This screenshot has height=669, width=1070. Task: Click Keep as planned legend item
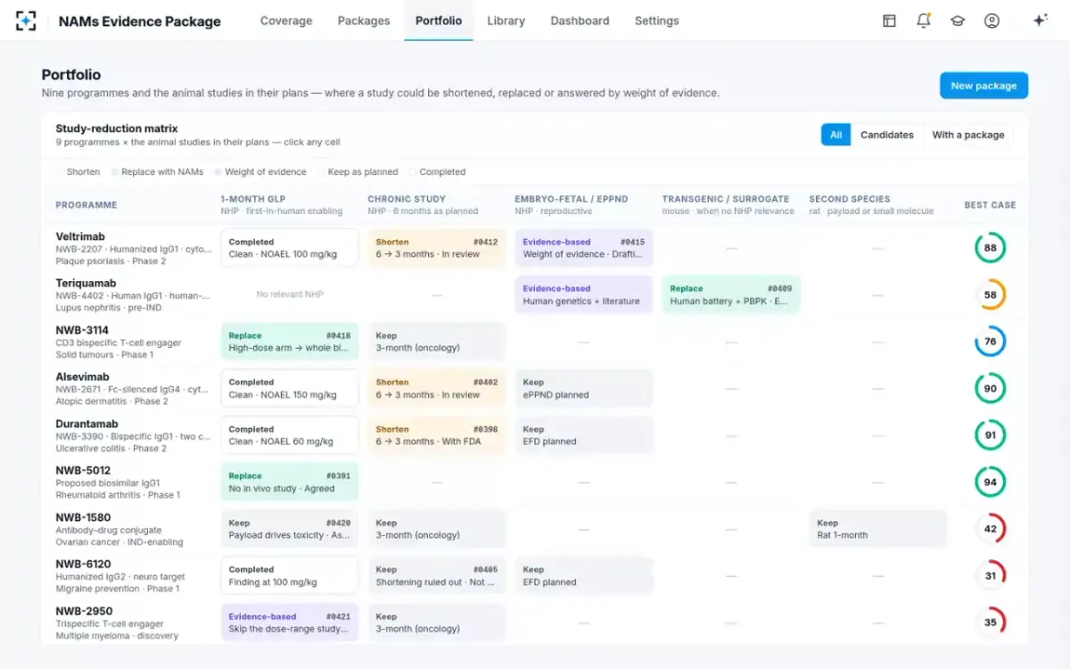coord(358,172)
